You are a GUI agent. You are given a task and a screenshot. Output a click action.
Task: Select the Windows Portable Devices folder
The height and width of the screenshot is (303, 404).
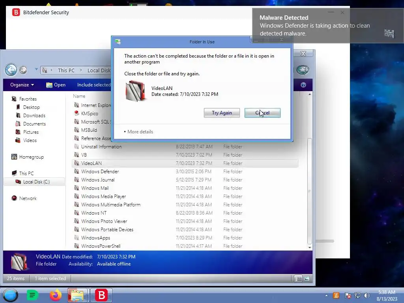(x=107, y=229)
